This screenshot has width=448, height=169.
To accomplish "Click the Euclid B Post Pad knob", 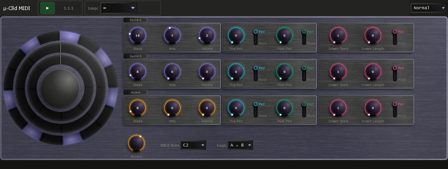I will tap(284, 72).
